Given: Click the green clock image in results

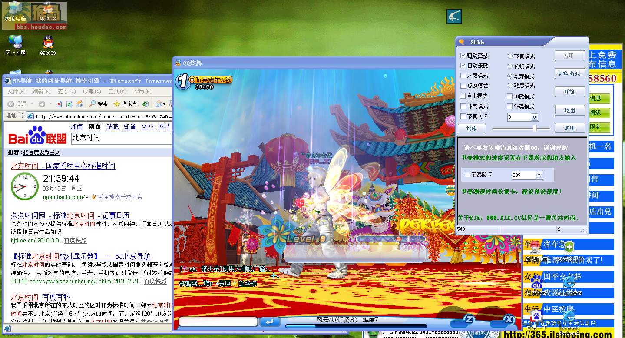Looking at the screenshot, I should tap(25, 186).
